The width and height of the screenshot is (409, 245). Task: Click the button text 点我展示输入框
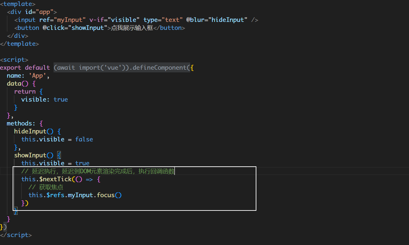click(132, 28)
